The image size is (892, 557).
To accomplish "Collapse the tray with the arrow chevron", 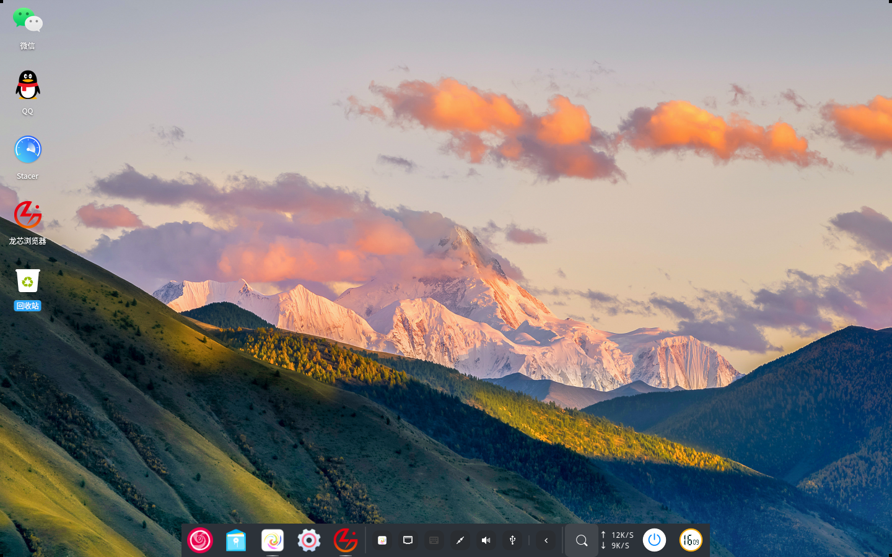I will pos(546,540).
